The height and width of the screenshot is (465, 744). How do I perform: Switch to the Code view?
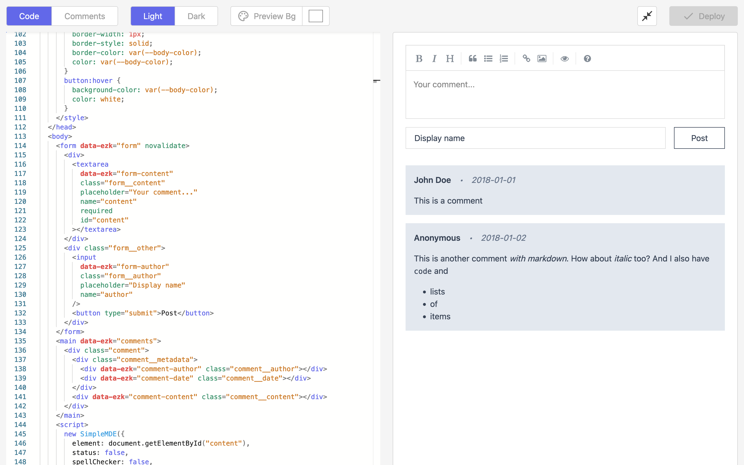click(29, 16)
